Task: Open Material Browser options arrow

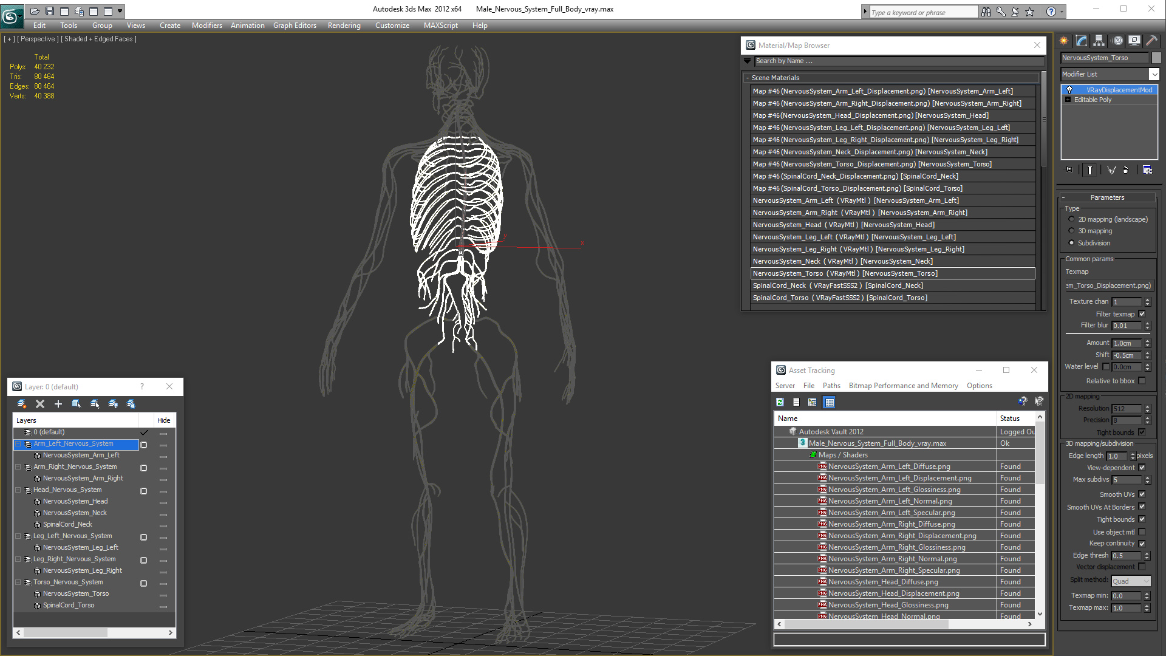Action: click(748, 61)
